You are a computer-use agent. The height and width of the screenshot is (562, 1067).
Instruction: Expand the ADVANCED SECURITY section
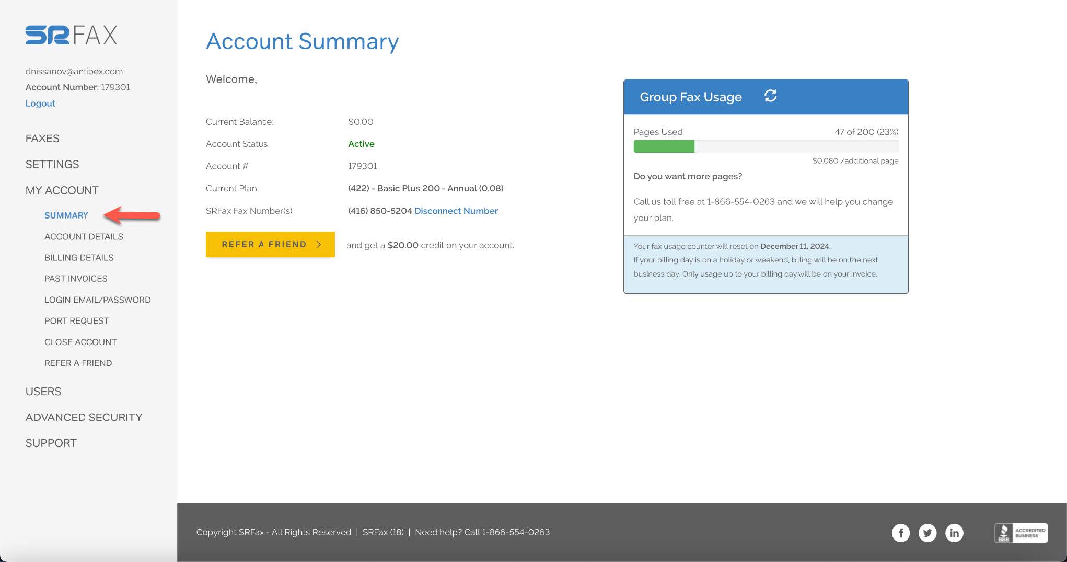(84, 417)
